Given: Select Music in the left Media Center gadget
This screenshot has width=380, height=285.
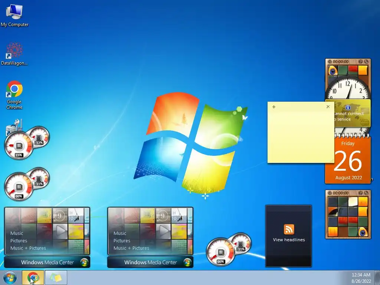Looking at the screenshot, I should click(17, 233).
